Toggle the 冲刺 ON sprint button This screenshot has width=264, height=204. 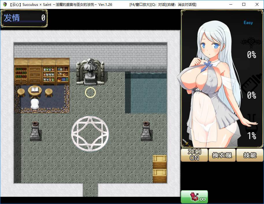pos(194,155)
